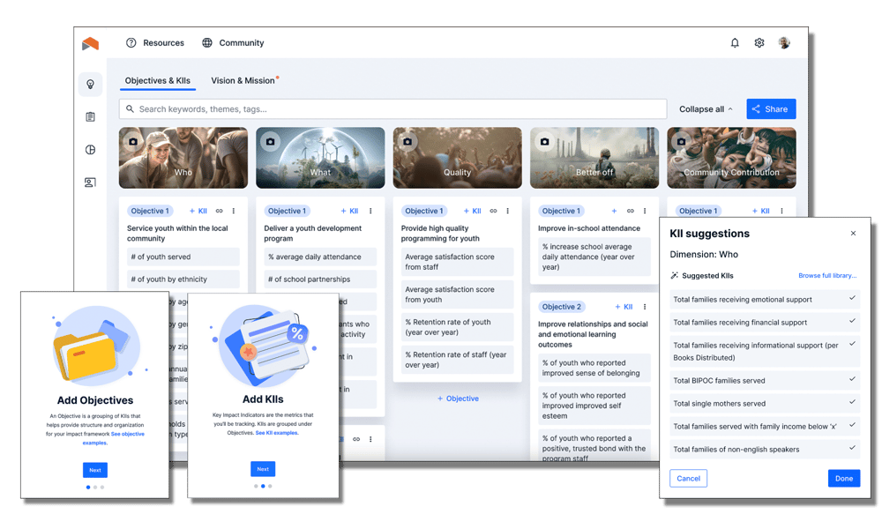Open Browse full library link in KII suggestions
The width and height of the screenshot is (882, 529).
[x=827, y=275]
